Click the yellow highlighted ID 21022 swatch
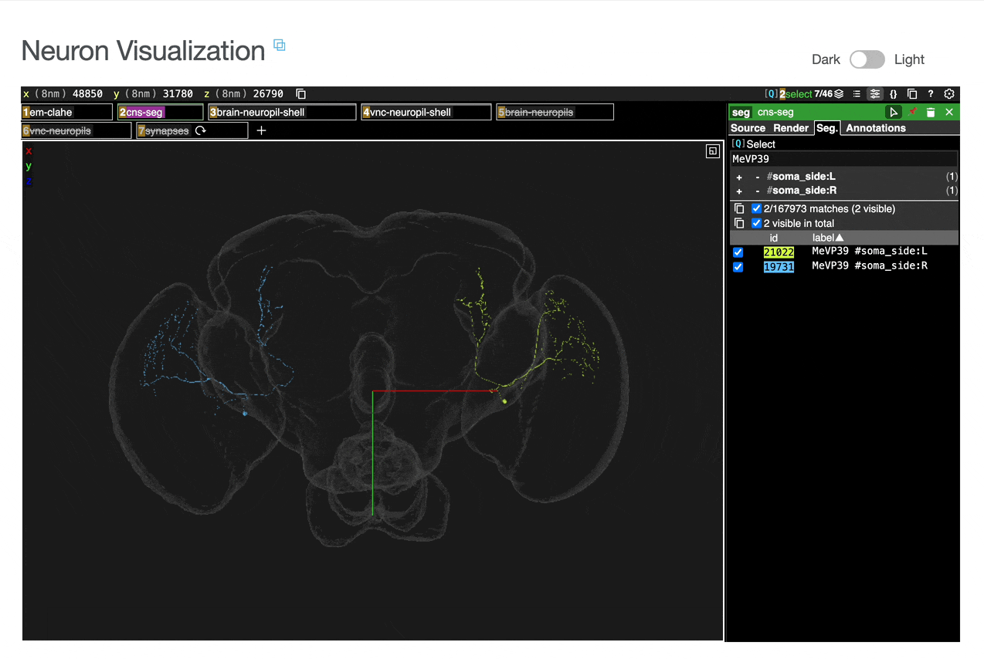The height and width of the screenshot is (659, 984). coord(779,252)
